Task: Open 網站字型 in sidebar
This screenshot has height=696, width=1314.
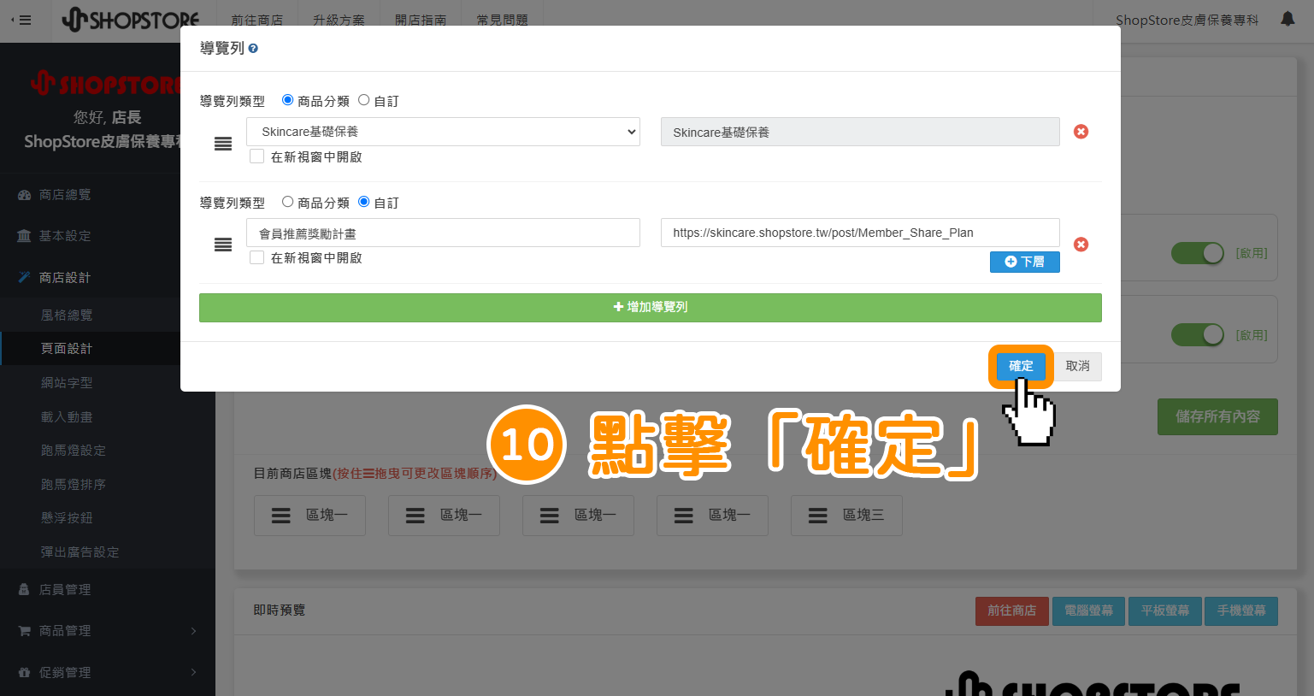Action: [x=67, y=383]
